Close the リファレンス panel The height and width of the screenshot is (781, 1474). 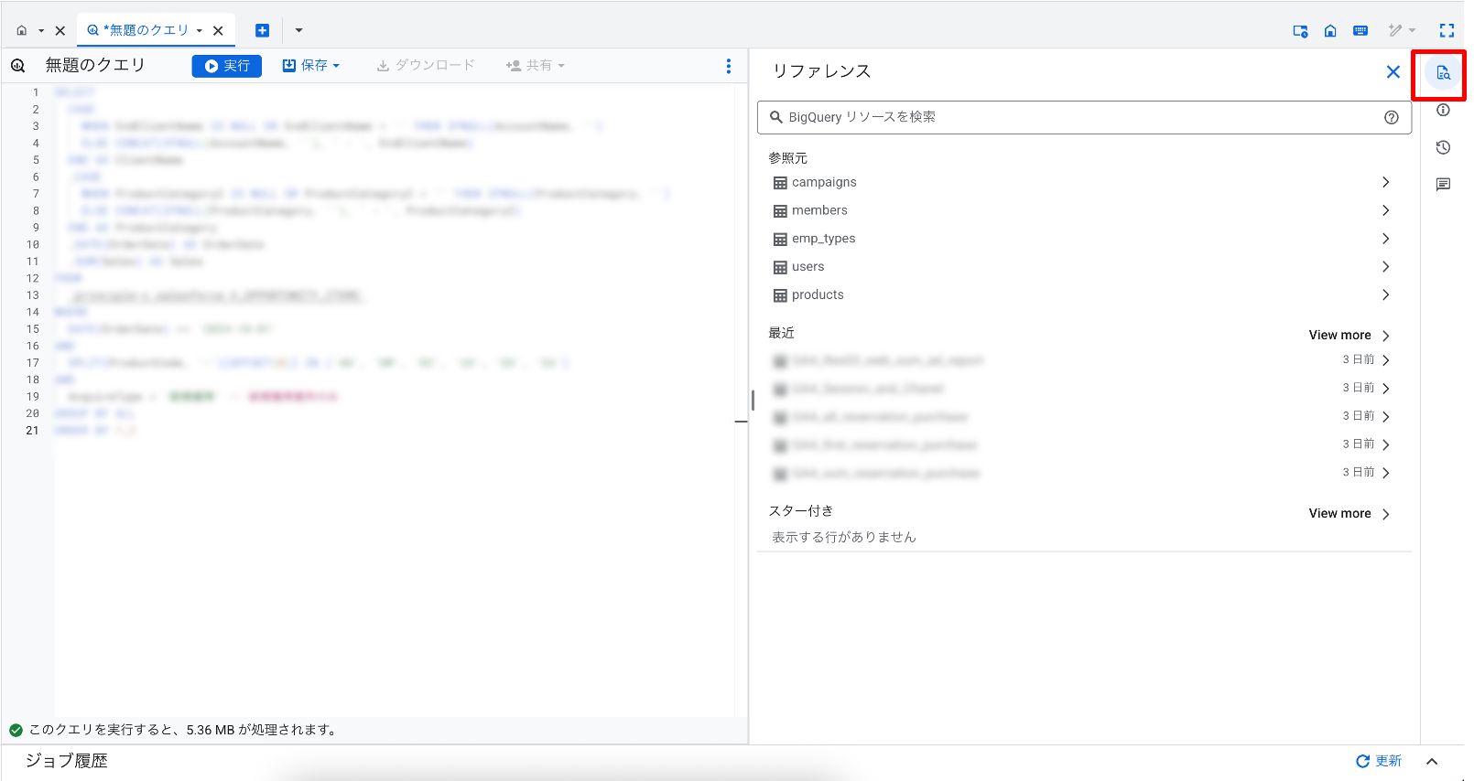click(1393, 71)
